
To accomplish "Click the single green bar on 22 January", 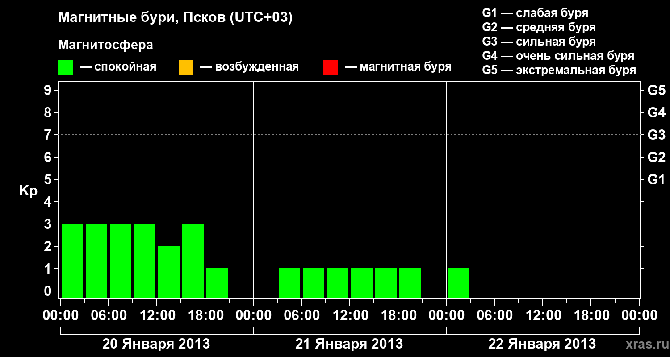I will 458,283.
